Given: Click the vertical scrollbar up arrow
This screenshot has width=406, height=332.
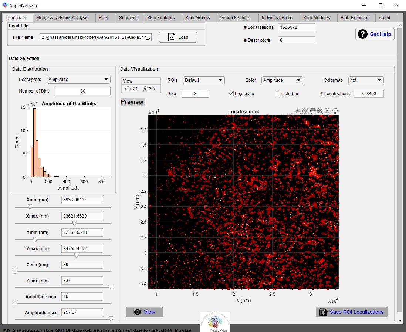Looking at the screenshot, I should pos(400,26).
